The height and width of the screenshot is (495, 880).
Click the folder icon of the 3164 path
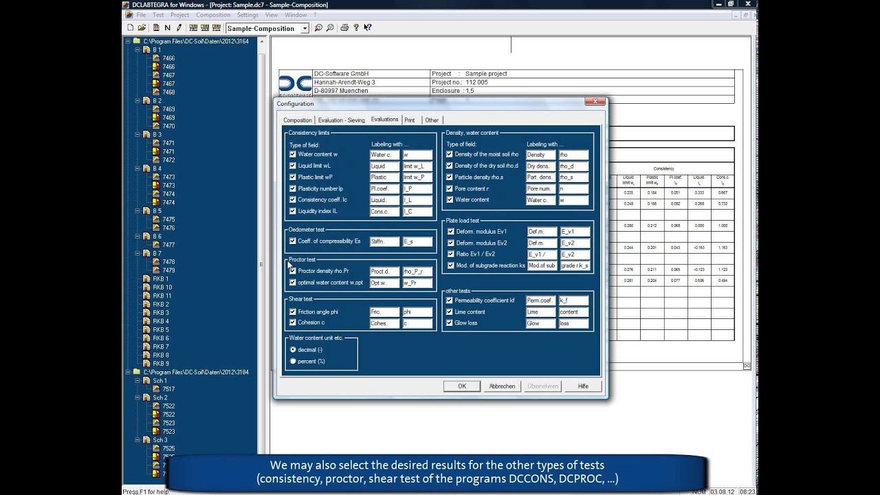tap(137, 41)
